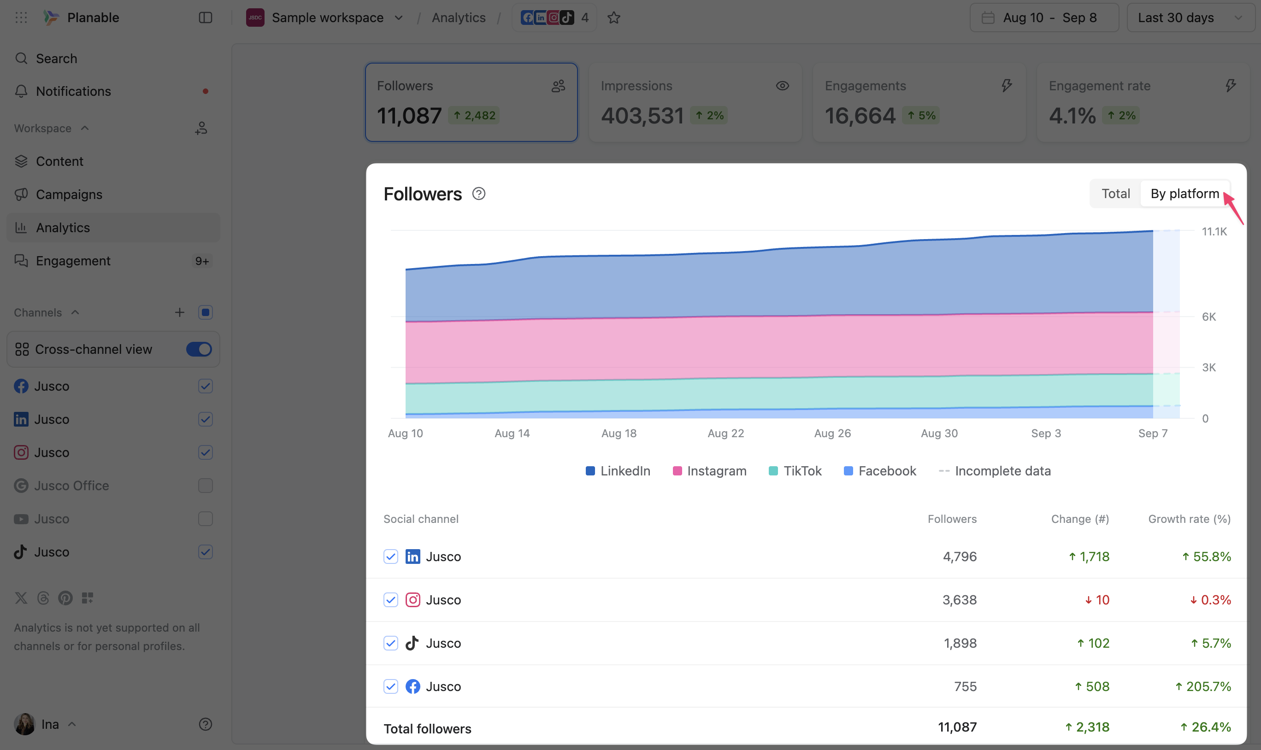This screenshot has height=750, width=1261.
Task: Open the Last 30 days dropdown
Action: [1190, 18]
